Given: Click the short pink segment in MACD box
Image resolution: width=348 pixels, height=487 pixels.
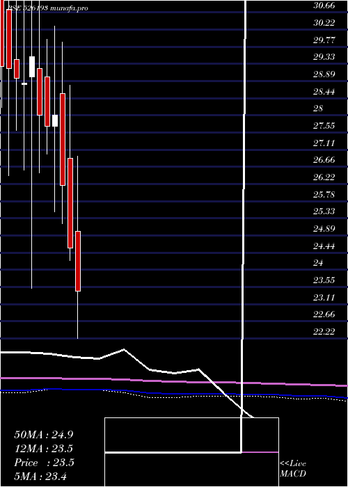Looking at the screenshot, I should [x=260, y=452].
